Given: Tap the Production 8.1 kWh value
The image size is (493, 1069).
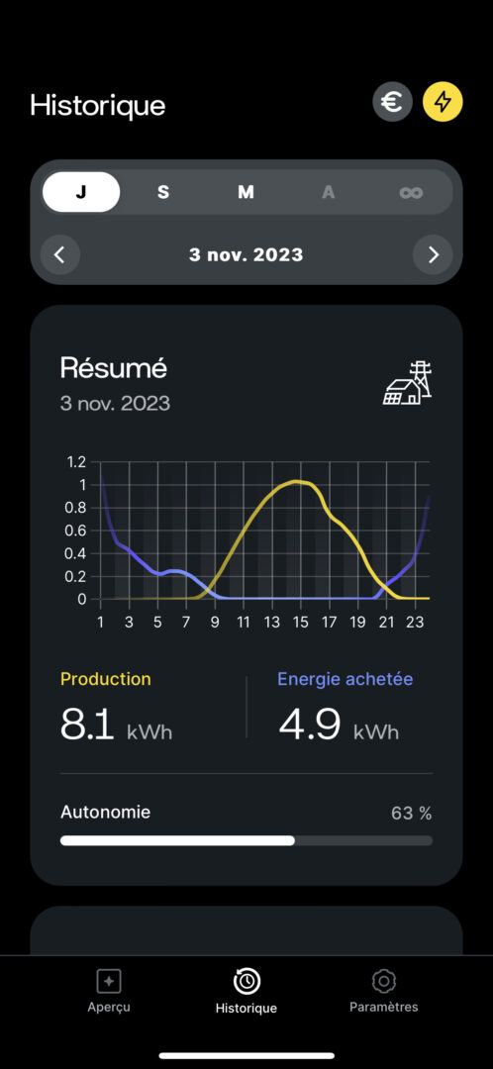Looking at the screenshot, I should tap(116, 724).
